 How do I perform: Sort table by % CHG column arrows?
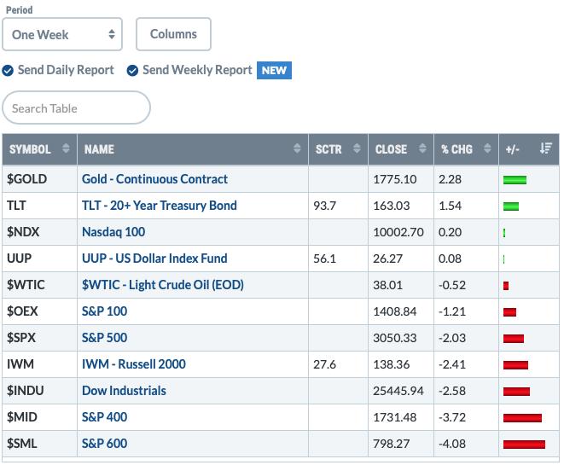click(x=487, y=148)
